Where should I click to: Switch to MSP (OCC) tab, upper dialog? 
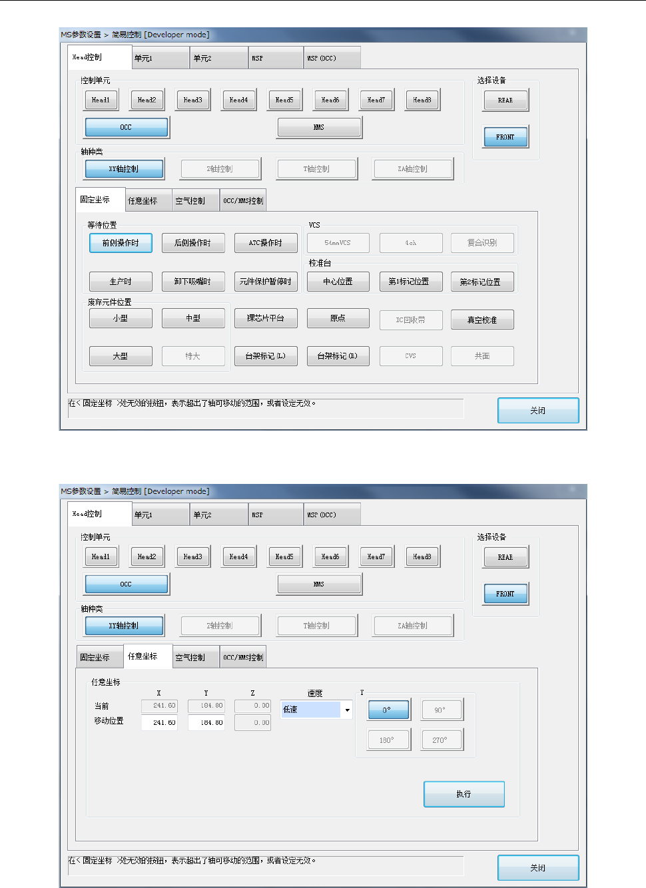tap(332, 58)
